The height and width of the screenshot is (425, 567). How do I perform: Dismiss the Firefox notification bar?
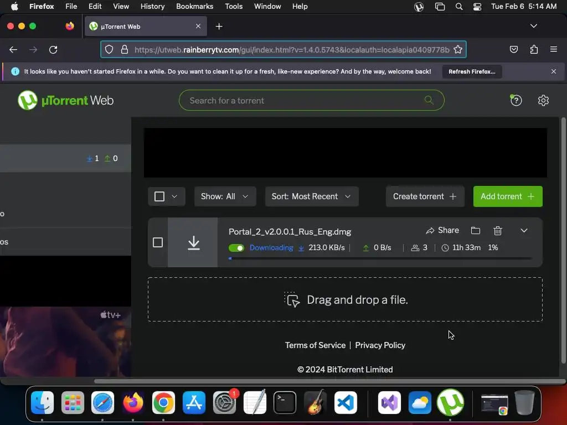[553, 71]
